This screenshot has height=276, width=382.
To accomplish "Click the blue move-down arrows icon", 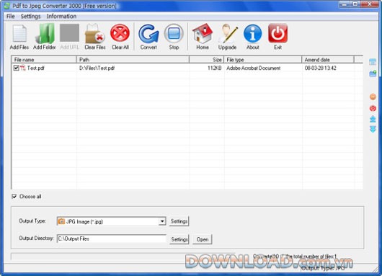I will [373, 129].
